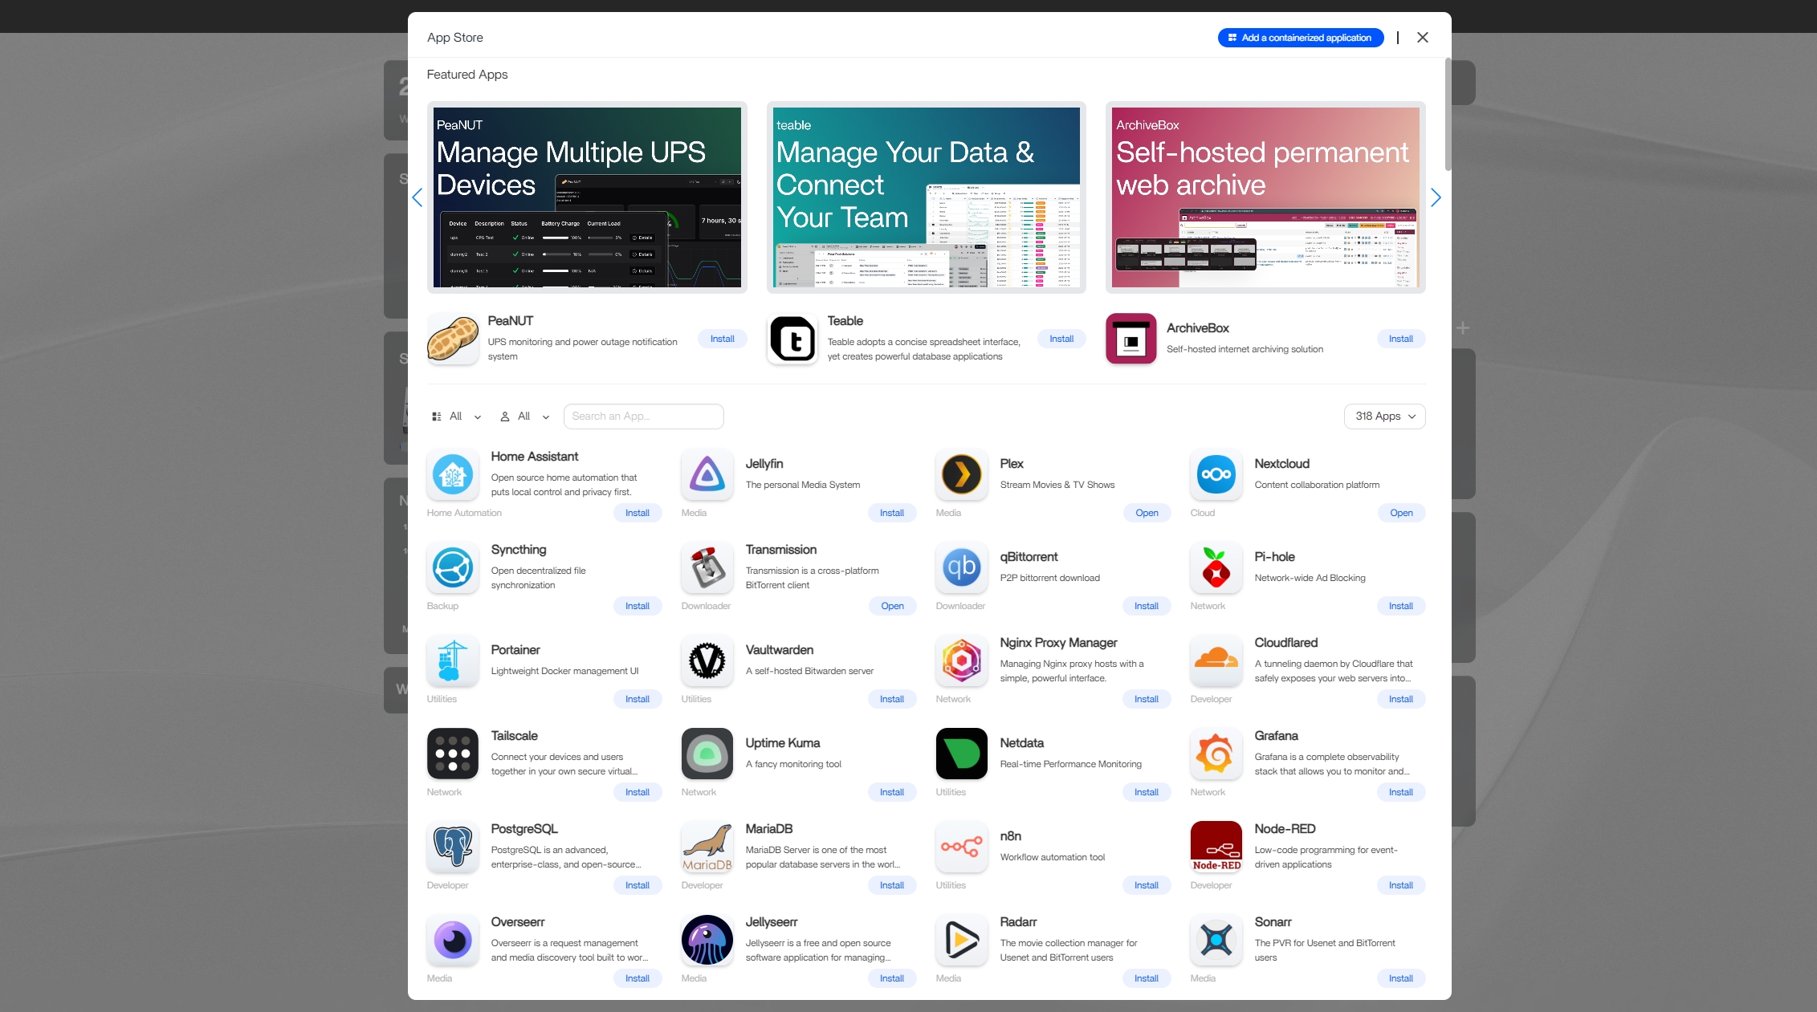The image size is (1817, 1012).
Task: Install the PeaNUT featured app
Action: pyautogui.click(x=722, y=339)
